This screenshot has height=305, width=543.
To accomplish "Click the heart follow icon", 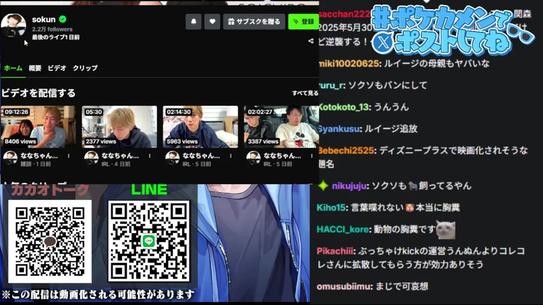I will (212, 22).
